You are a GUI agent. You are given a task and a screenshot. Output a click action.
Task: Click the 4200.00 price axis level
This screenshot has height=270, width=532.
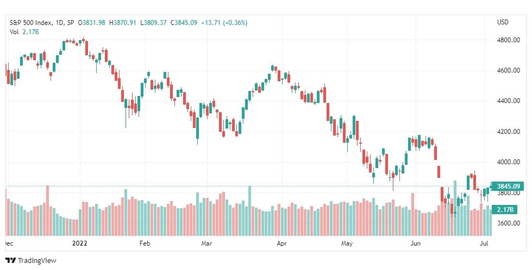508,132
